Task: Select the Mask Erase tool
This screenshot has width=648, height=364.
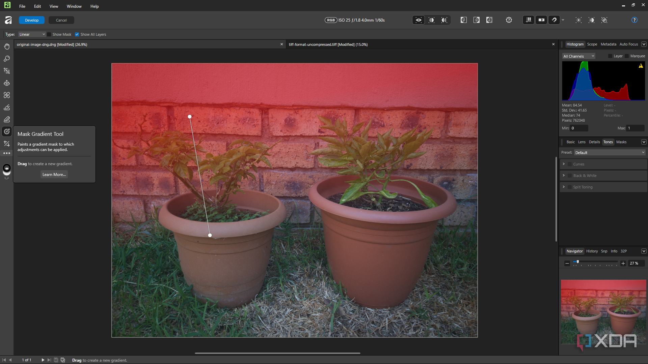Action: 7,119
